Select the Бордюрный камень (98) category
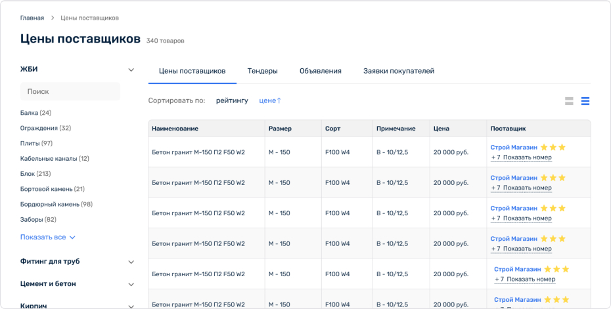 tap(56, 204)
